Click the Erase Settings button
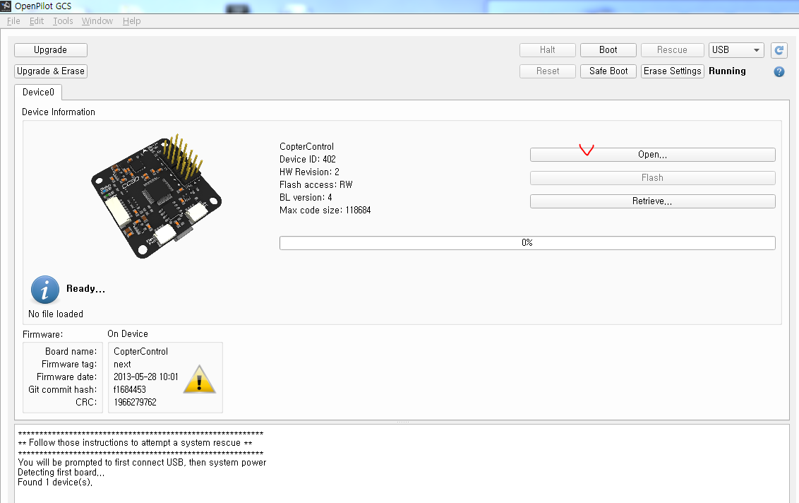 click(672, 71)
